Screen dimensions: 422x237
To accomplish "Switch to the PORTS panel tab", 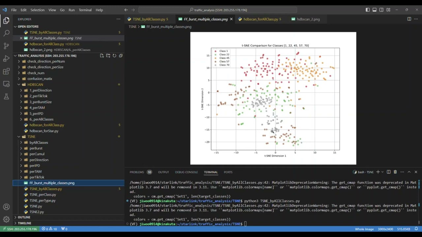I will [x=228, y=172].
